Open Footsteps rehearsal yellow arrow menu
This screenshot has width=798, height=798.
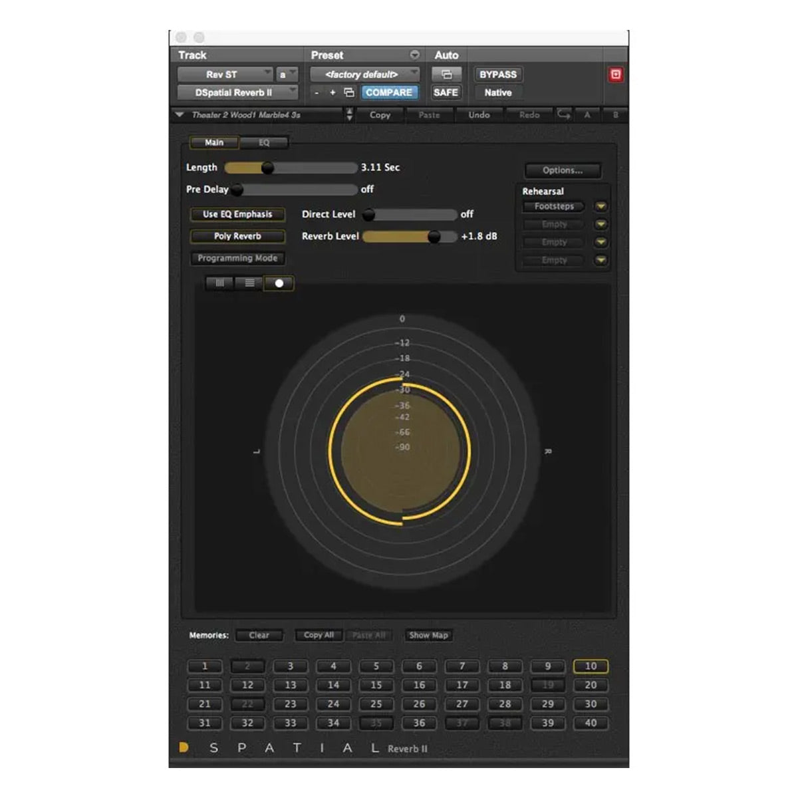601,207
